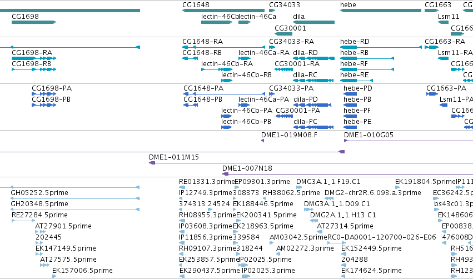Open protein dila-PC

coord(305,122)
